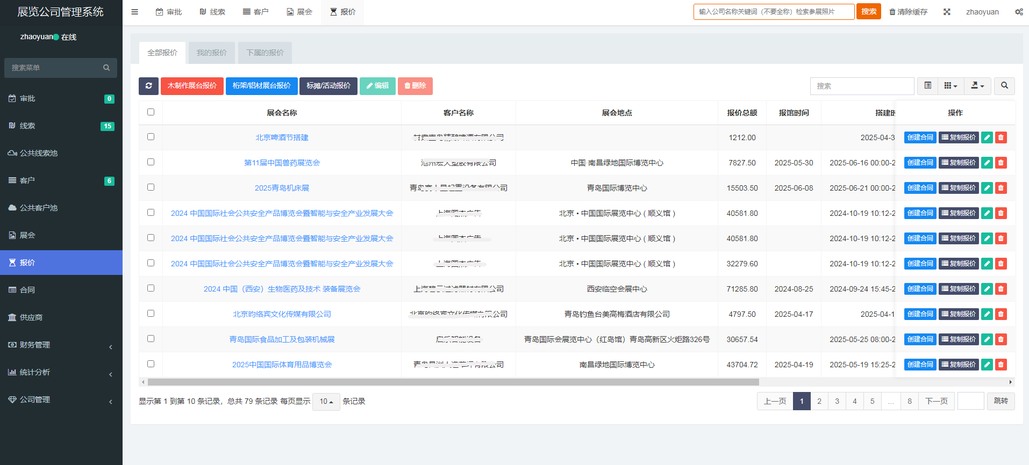This screenshot has height=465, width=1029.
Task: Click the company name keyword search field
Action: pos(773,12)
